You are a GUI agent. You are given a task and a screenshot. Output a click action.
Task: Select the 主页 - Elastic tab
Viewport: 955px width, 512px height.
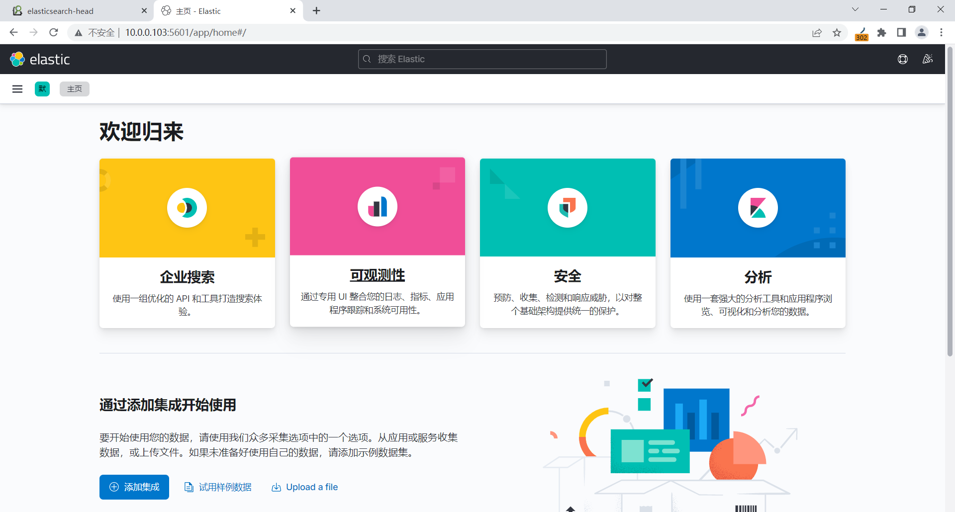click(x=229, y=11)
